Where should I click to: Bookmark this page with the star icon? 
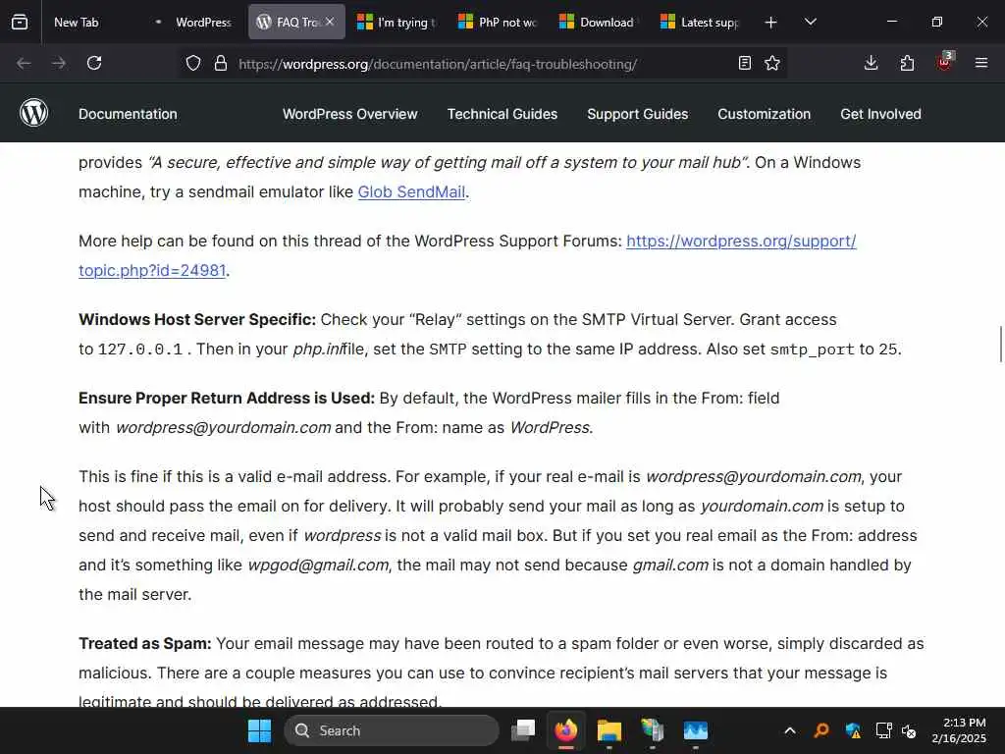(772, 63)
